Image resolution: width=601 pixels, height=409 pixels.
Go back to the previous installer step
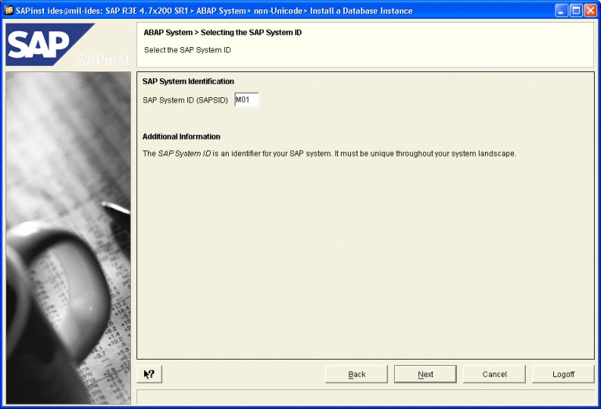357,375
